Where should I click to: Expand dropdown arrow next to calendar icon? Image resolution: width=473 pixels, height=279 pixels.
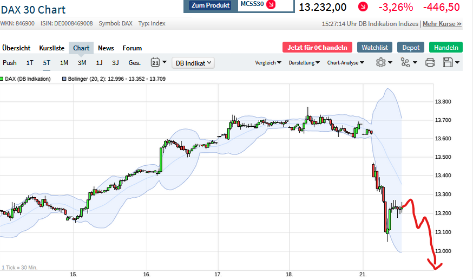[165, 62]
